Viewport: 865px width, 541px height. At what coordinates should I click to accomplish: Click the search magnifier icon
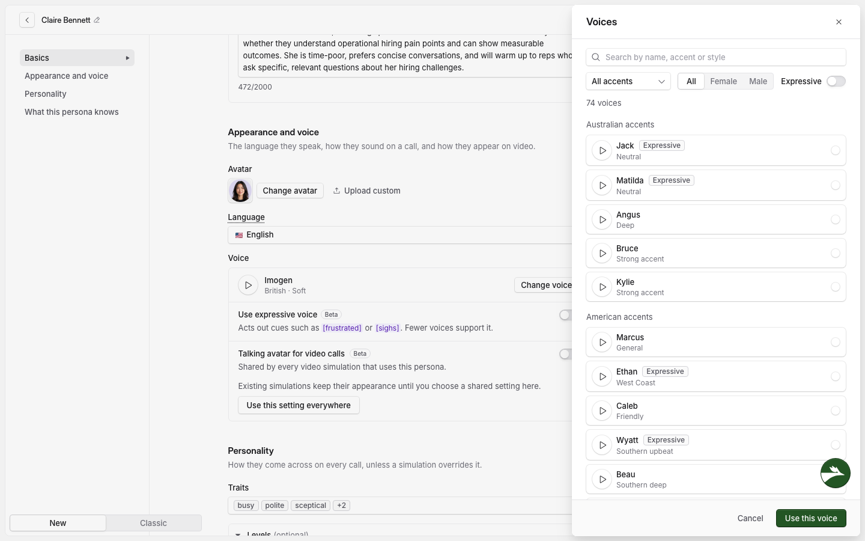click(x=596, y=57)
